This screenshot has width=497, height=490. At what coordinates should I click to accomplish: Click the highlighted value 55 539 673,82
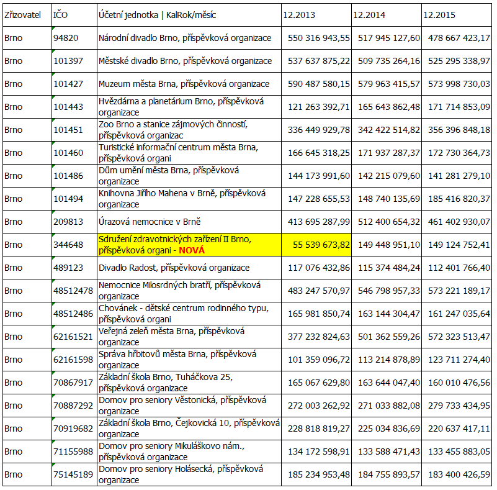point(316,245)
